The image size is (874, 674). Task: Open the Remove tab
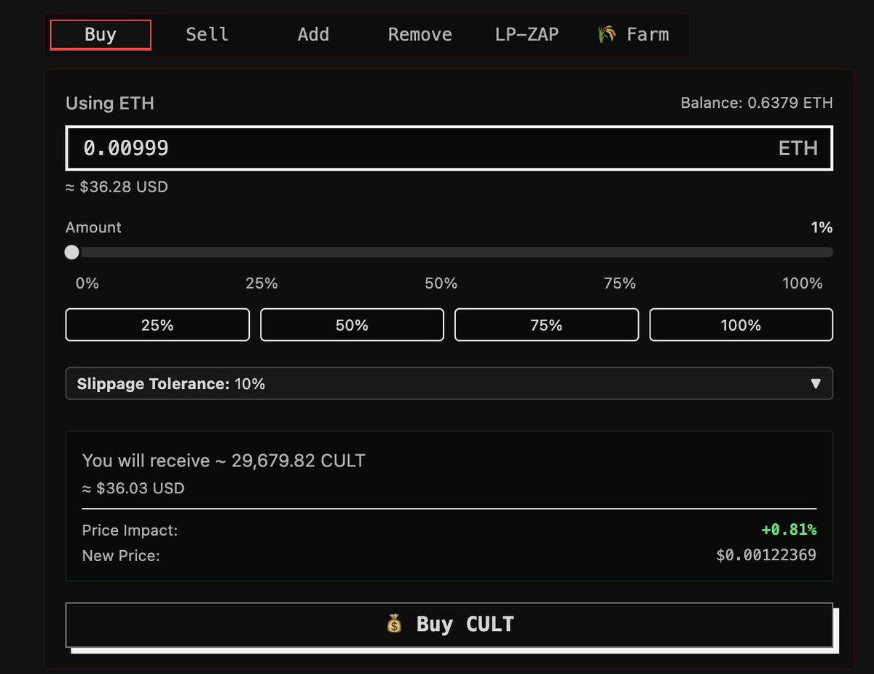(420, 34)
